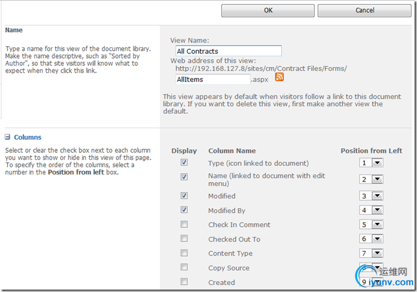Click the orange RSS feed icon

(x=279, y=77)
